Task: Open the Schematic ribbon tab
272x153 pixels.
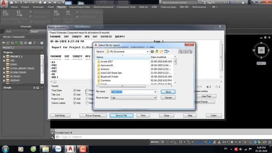Action: [x=38, y=7]
